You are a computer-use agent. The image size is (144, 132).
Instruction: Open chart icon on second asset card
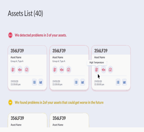point(83,82)
